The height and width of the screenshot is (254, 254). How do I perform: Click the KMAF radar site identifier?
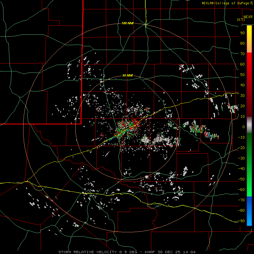pyautogui.click(x=150, y=252)
